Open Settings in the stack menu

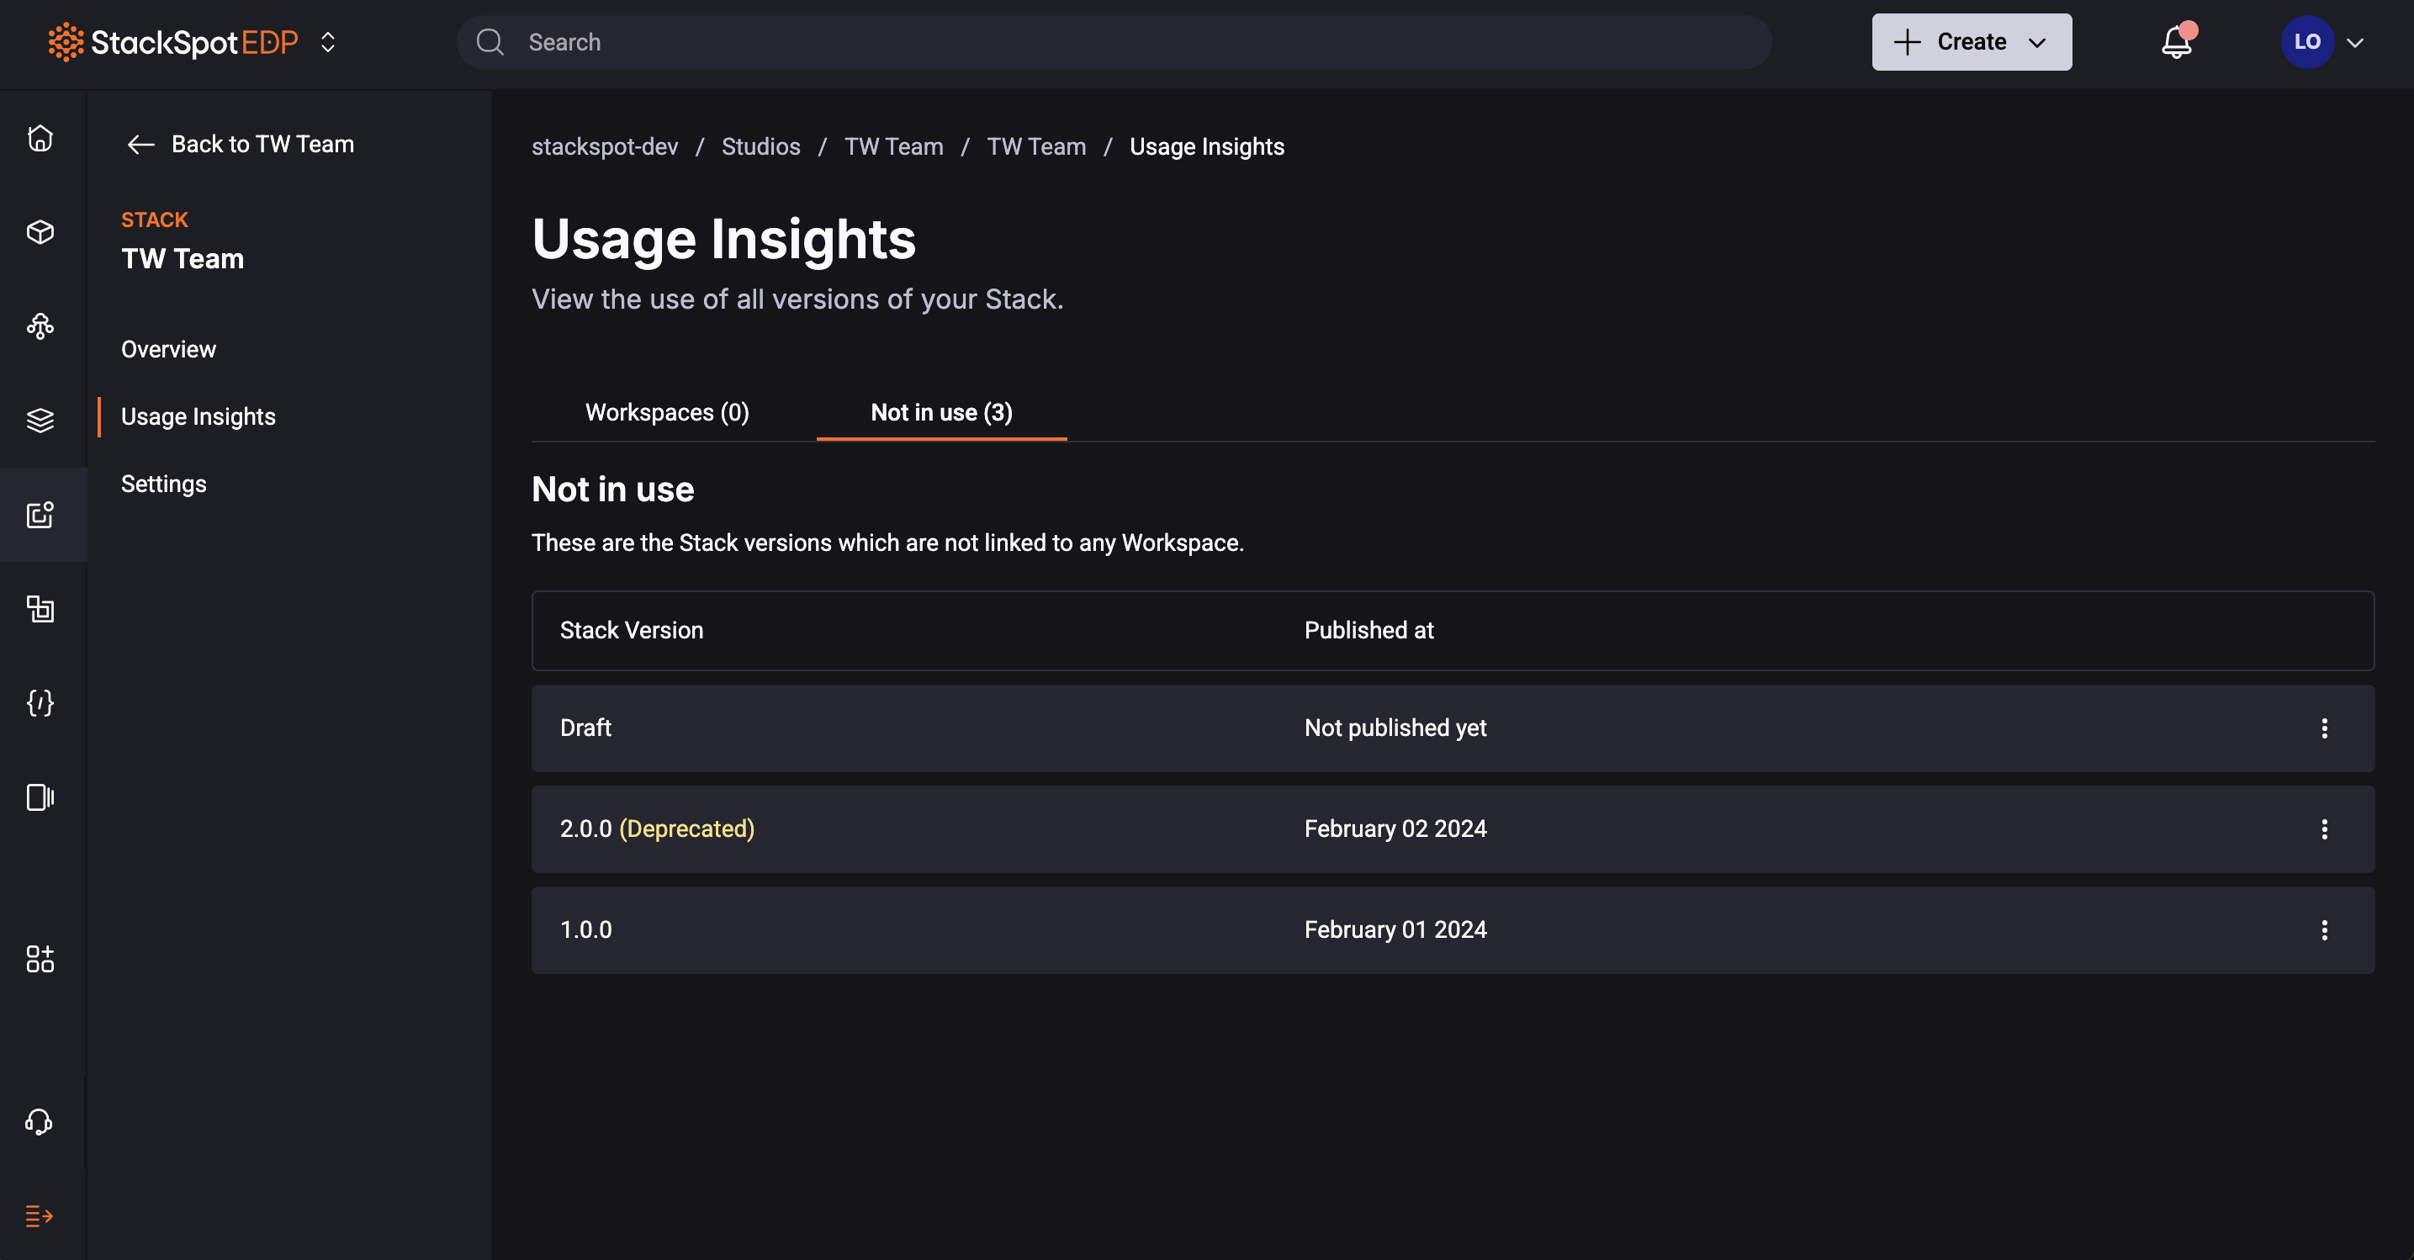click(164, 484)
